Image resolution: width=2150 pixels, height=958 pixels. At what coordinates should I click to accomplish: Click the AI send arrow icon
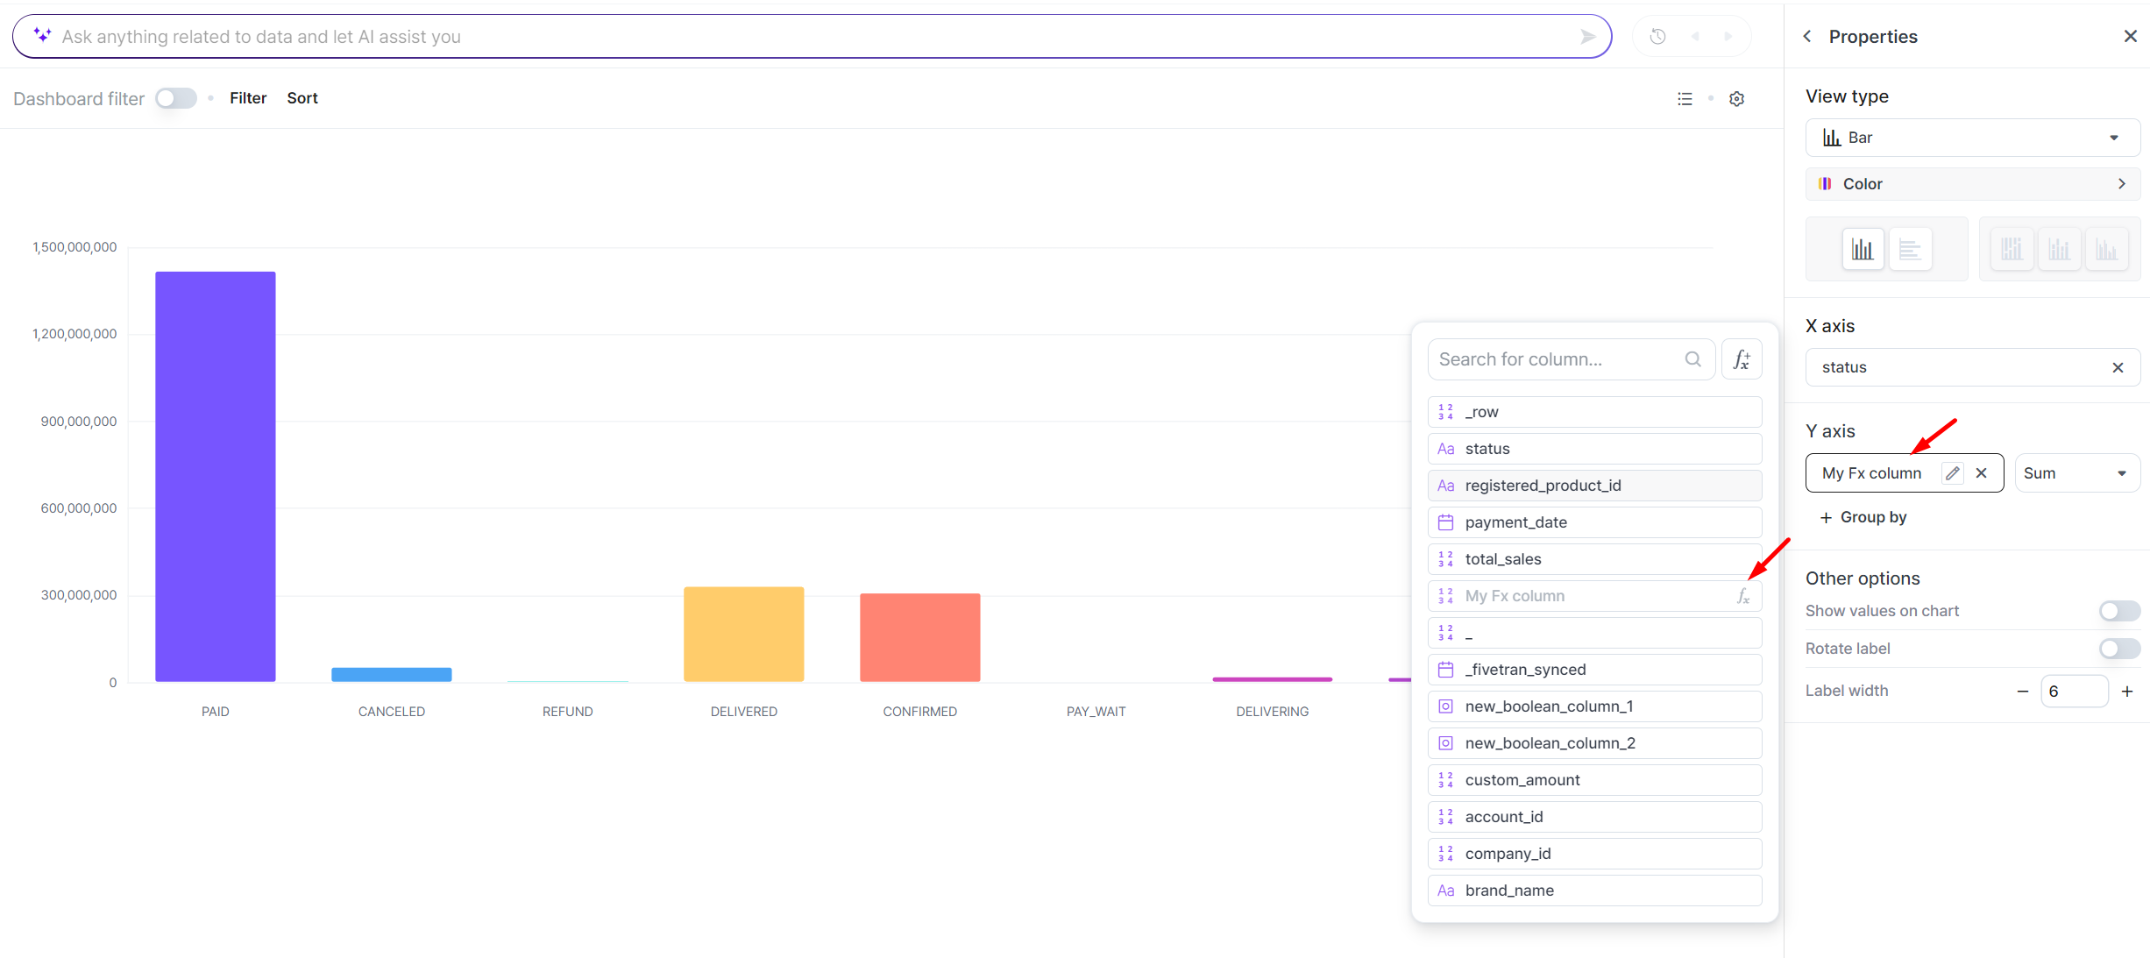pos(1586,37)
